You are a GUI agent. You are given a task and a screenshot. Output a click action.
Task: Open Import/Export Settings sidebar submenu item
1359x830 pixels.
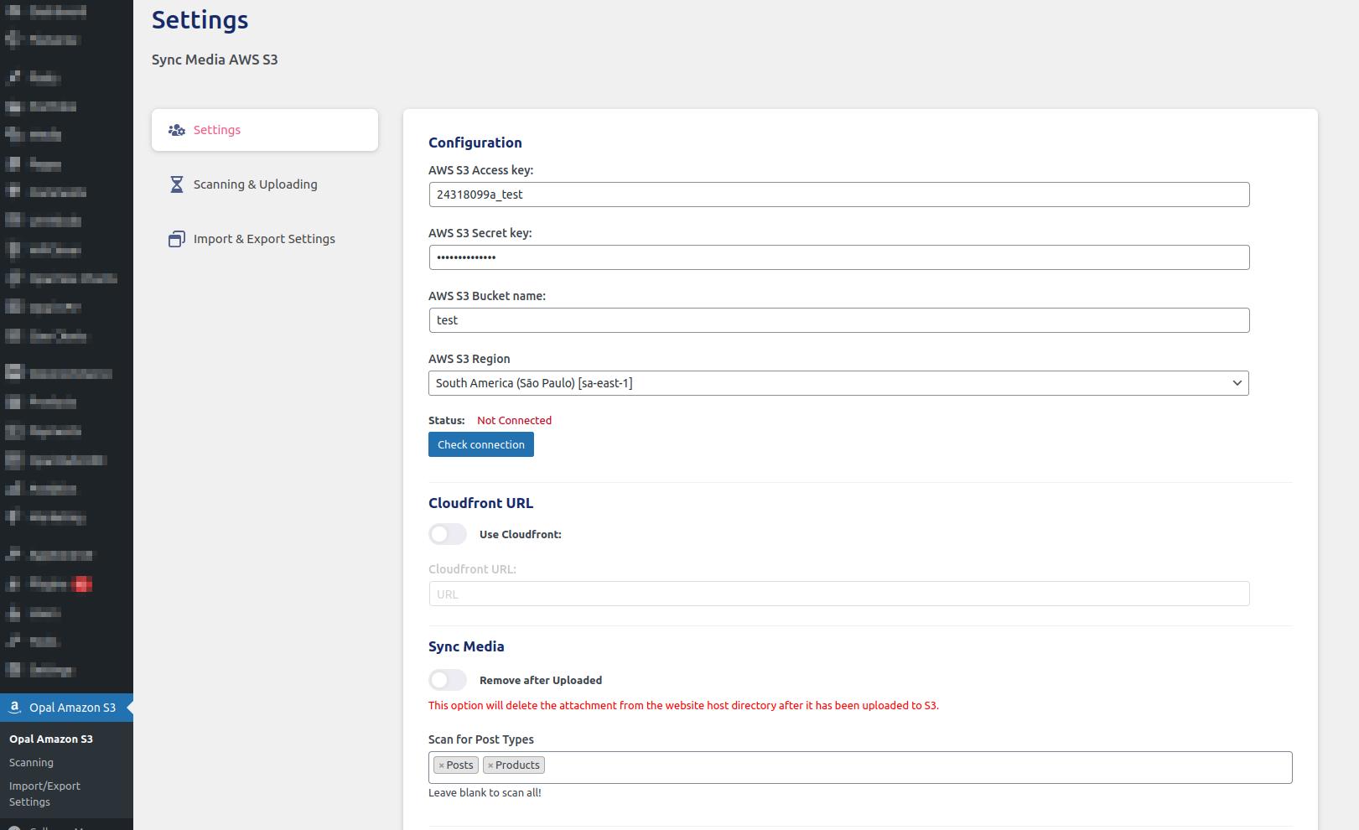44,793
